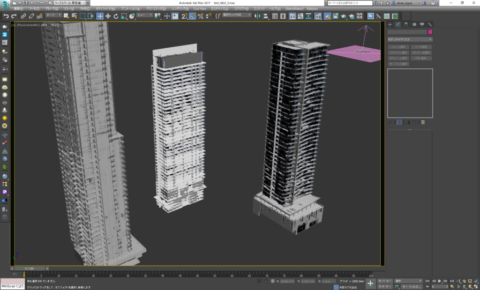
Task: Toggle Percent Snap in the toolbar
Action: (x=201, y=16)
